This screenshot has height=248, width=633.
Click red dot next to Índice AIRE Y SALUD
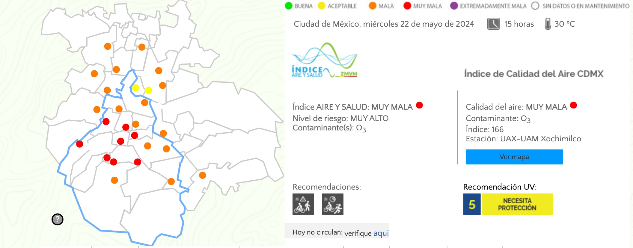tap(419, 105)
